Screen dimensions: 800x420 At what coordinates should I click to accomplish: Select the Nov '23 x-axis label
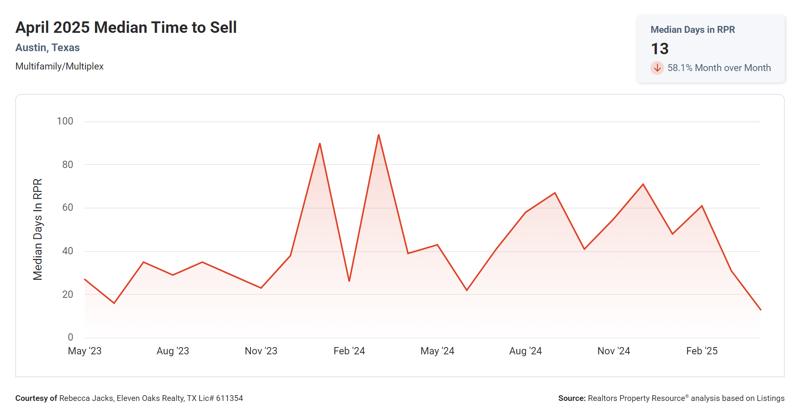point(261,351)
